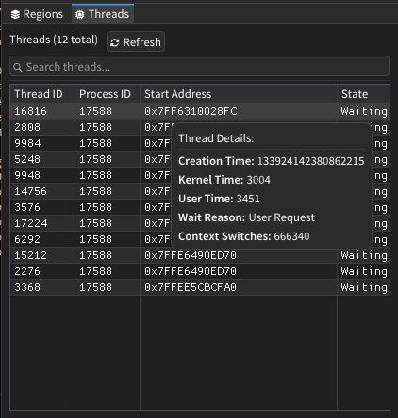Click Waiting state of thread 3368
Image resolution: width=398 pixels, height=418 pixels.
(364, 287)
